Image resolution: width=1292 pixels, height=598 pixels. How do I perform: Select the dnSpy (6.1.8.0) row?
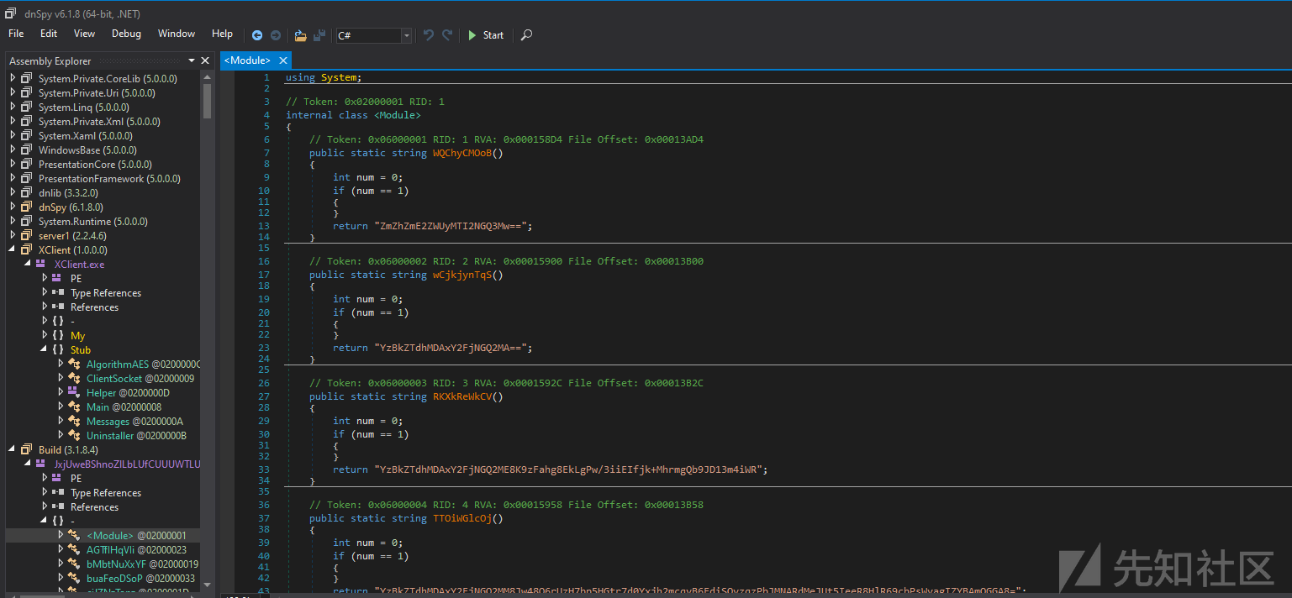pyautogui.click(x=103, y=207)
